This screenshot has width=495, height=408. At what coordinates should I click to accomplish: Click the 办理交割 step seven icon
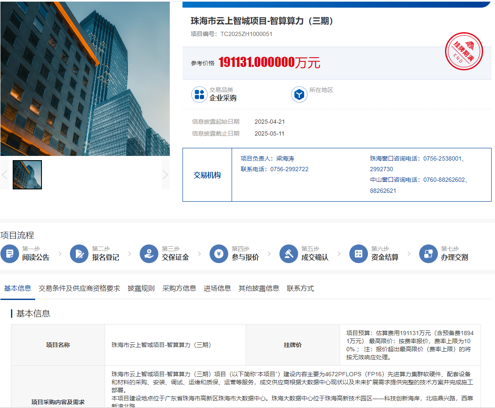[x=429, y=254]
